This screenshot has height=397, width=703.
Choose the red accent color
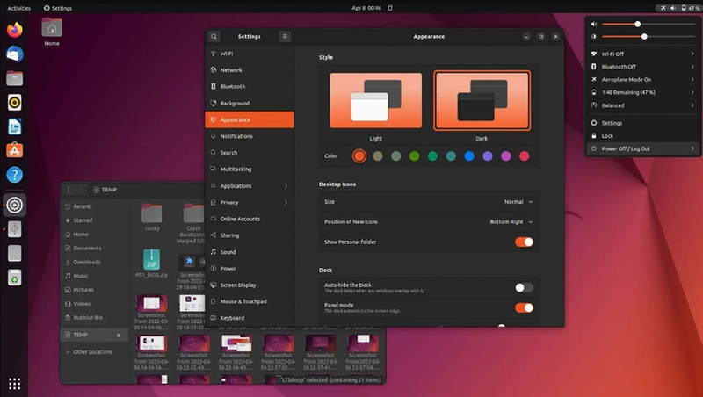pos(524,156)
